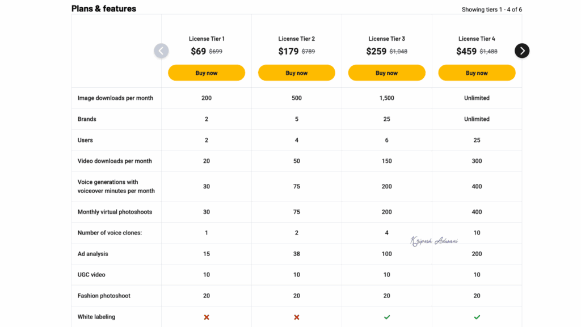Screen dimensions: 581x327
Task: Click the right carousel arrow to show more tiers
Action: tap(521, 51)
